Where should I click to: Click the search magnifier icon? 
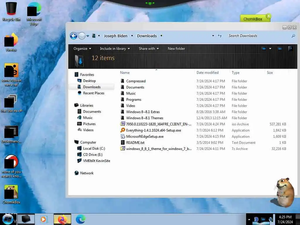293,36
